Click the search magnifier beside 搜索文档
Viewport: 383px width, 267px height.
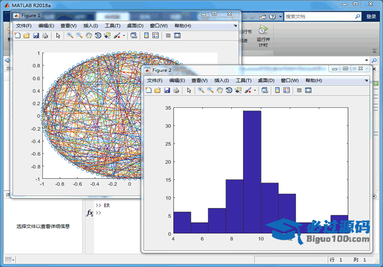(357, 17)
